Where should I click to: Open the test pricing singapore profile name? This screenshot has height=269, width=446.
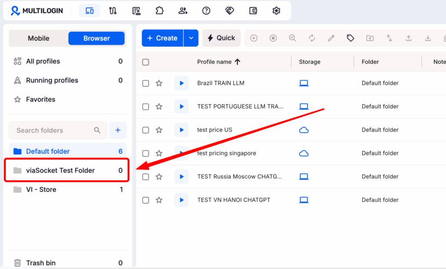(226, 153)
